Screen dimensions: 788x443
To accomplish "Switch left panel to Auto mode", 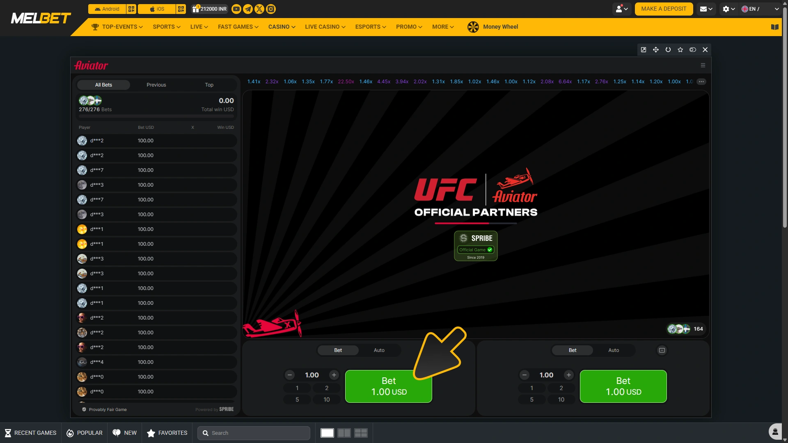I will (379, 350).
